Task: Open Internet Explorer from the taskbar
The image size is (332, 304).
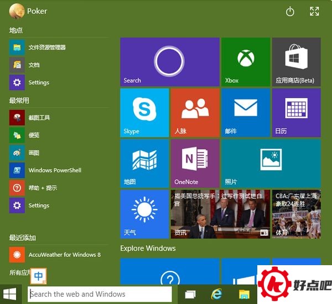Action: pyautogui.click(x=217, y=294)
